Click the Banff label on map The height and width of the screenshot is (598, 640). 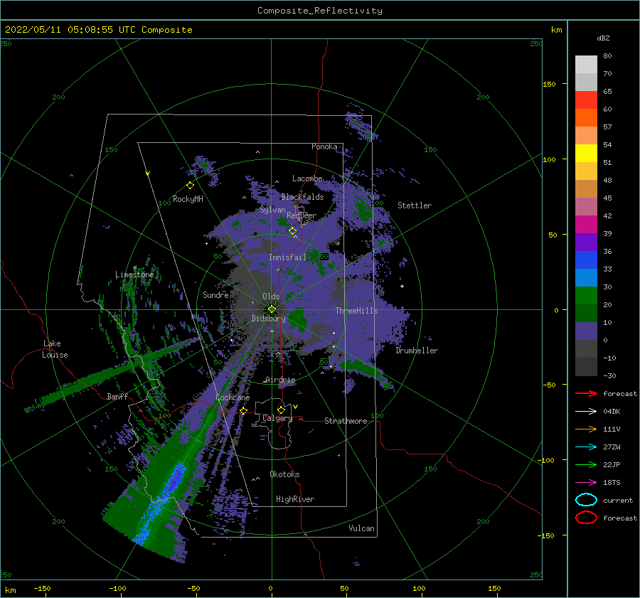click(x=117, y=396)
